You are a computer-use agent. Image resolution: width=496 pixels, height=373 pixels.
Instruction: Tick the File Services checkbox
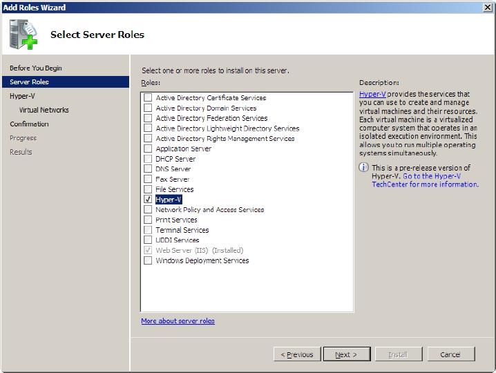point(148,189)
